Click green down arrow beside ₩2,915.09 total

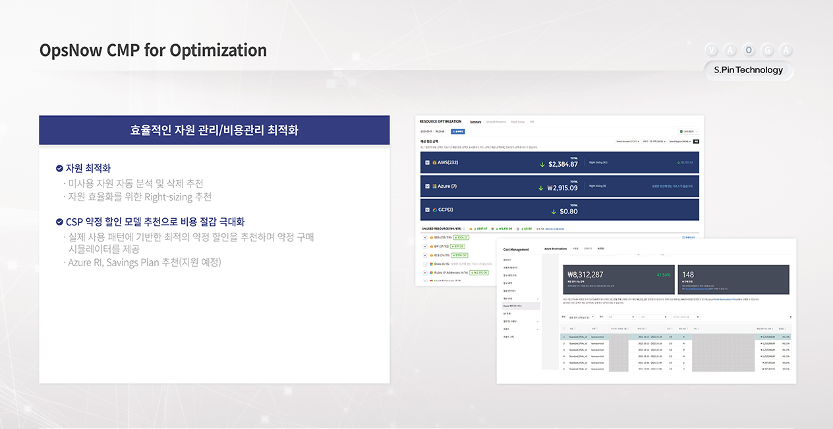pos(540,188)
